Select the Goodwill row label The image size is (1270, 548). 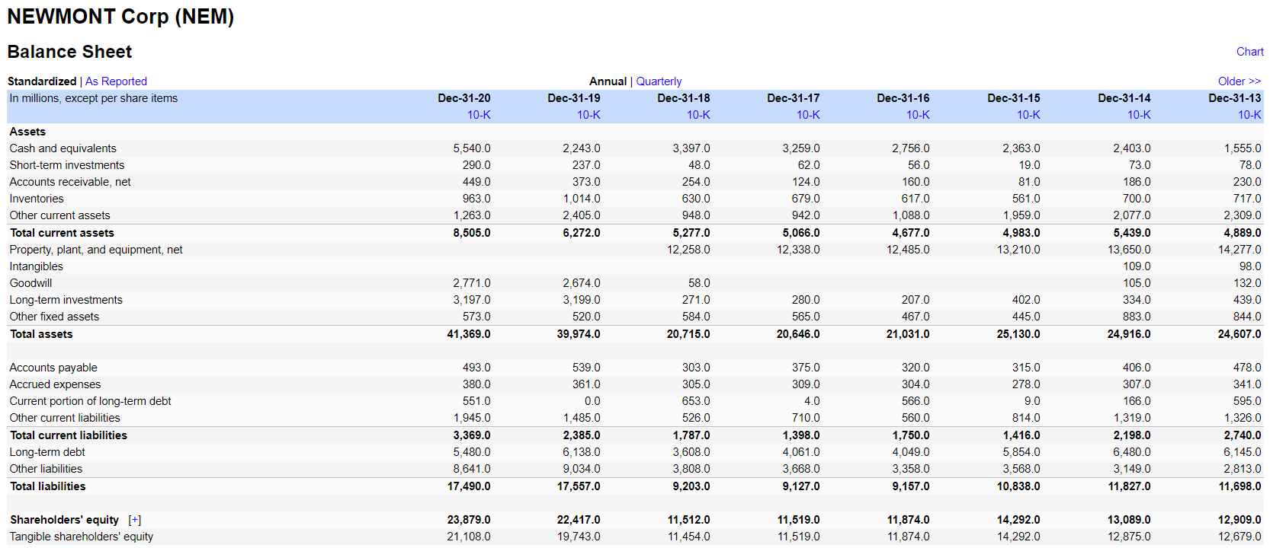(x=30, y=283)
